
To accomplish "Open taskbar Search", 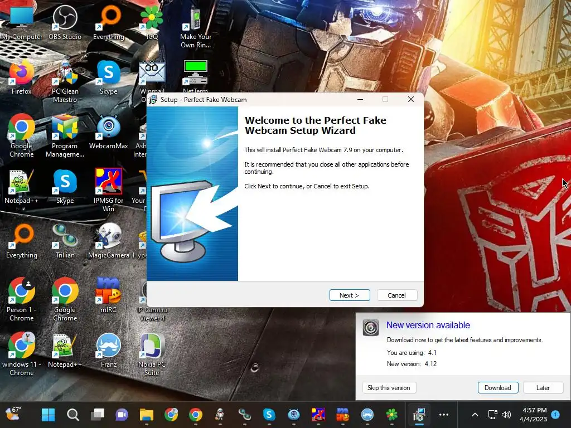I will [x=73, y=415].
